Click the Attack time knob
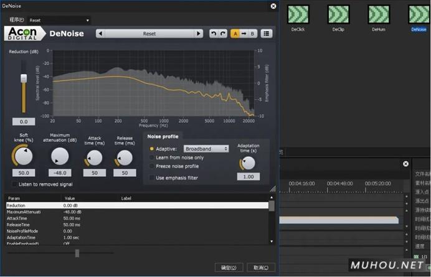 [94, 157]
